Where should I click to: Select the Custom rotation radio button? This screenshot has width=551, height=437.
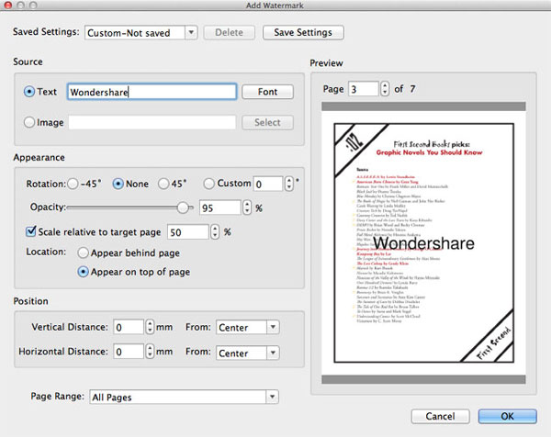click(208, 184)
